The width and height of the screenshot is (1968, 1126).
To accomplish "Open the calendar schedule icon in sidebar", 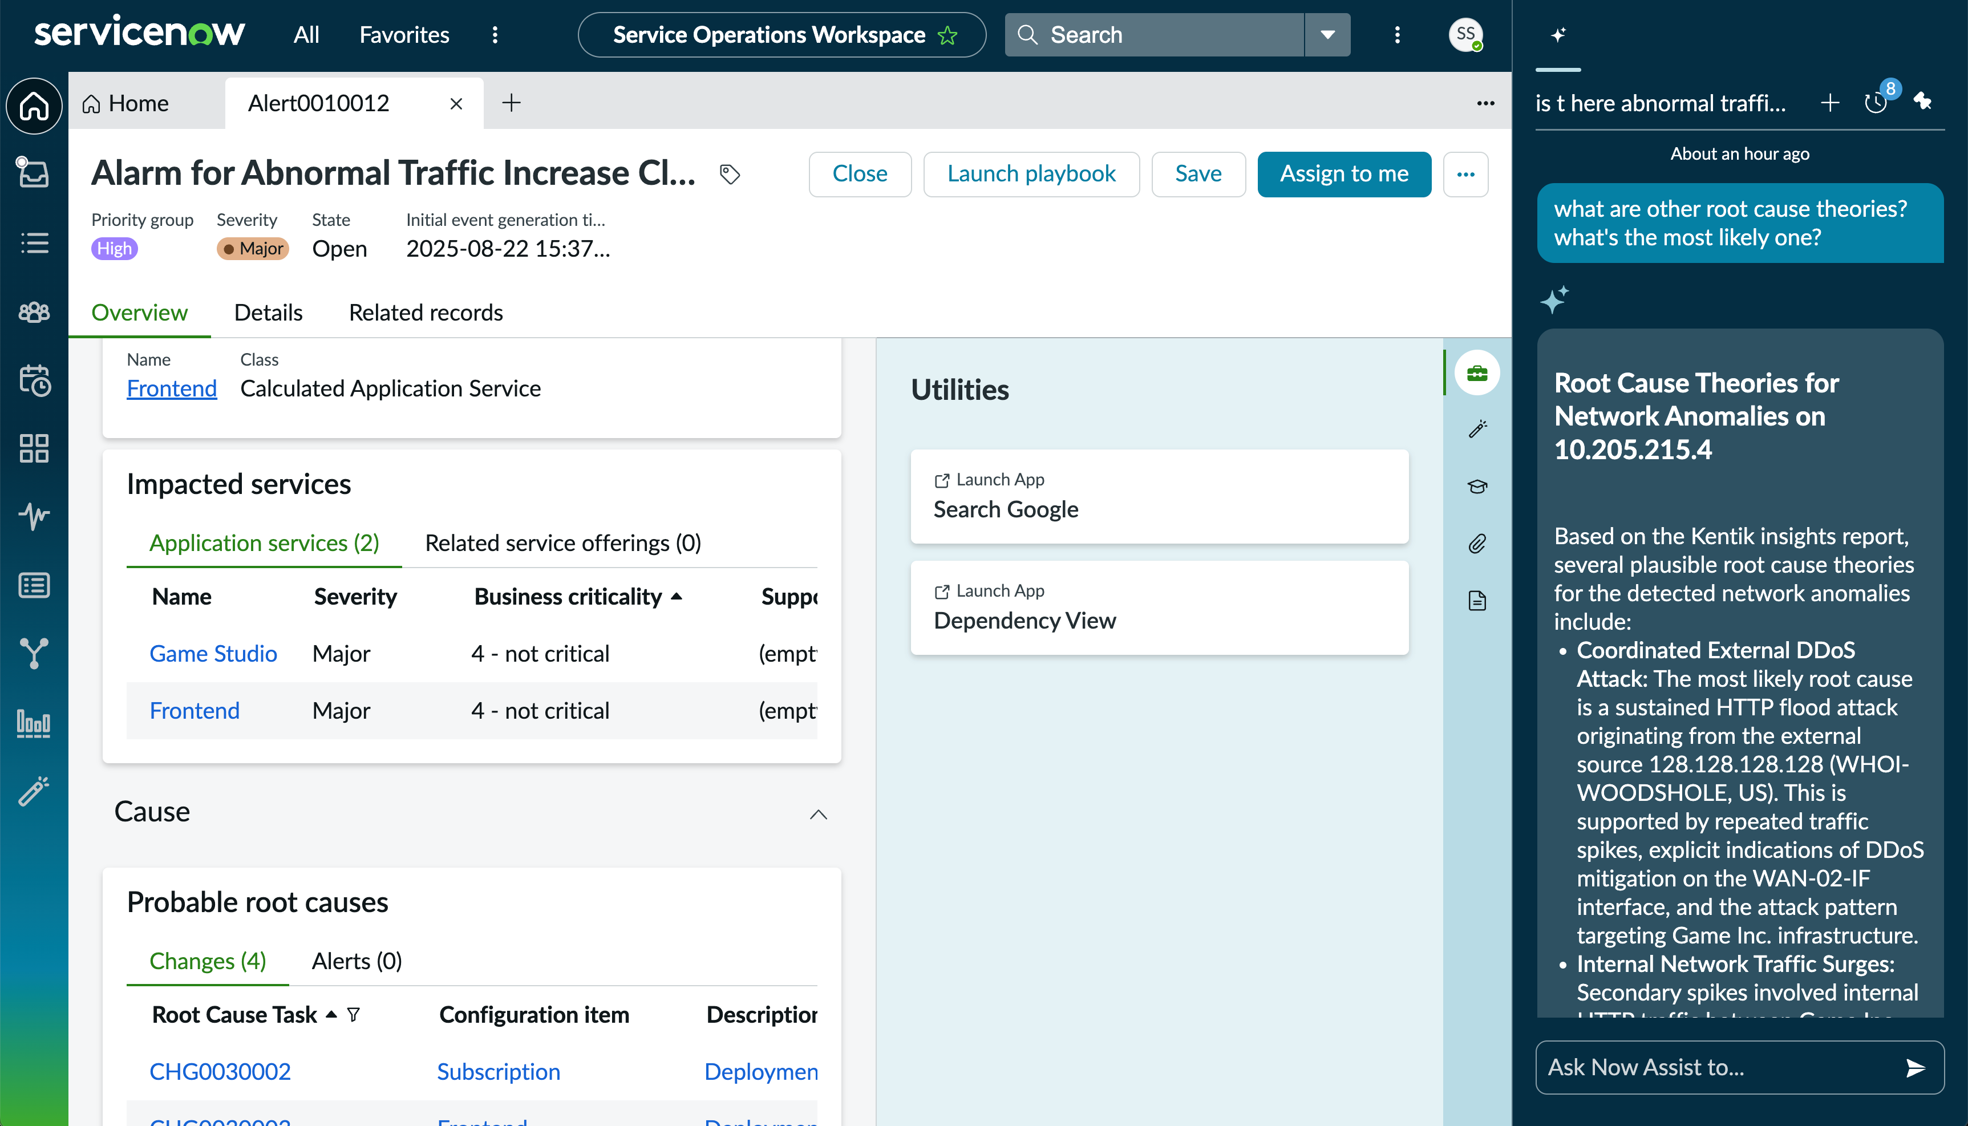I will point(34,380).
